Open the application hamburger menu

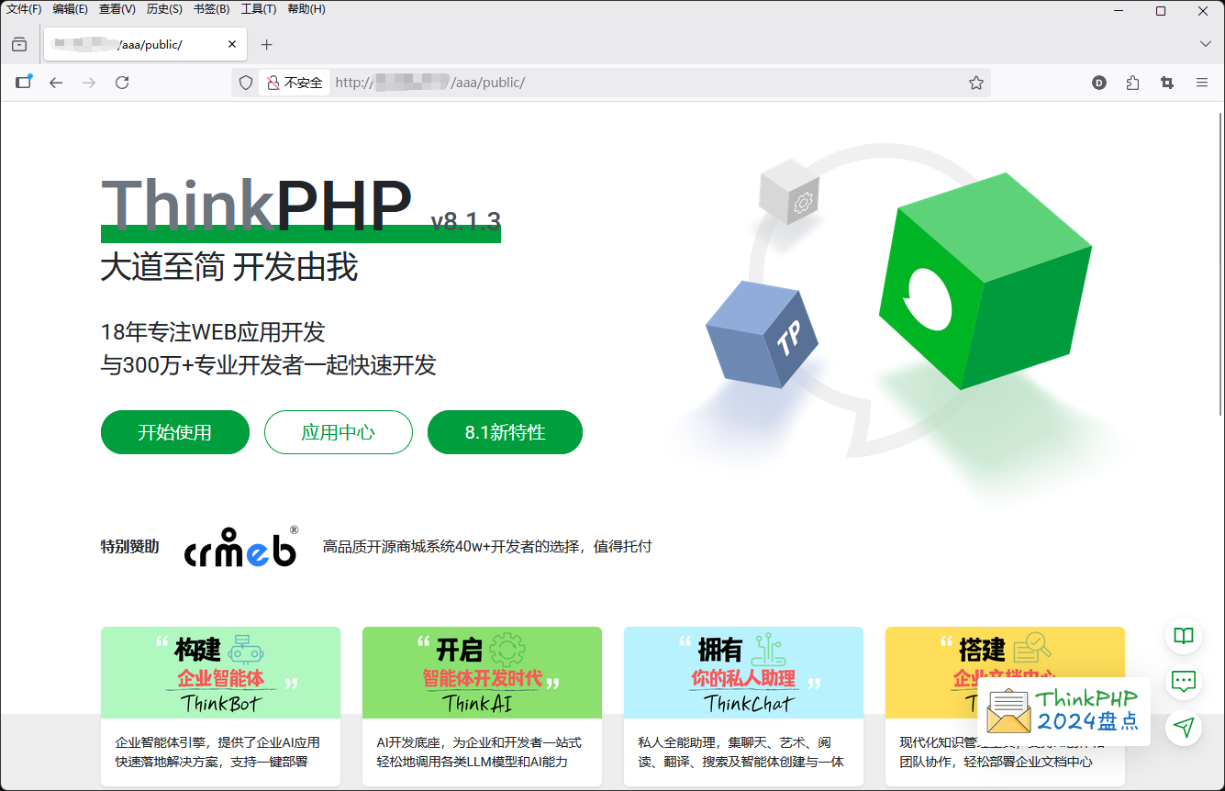pos(1201,83)
